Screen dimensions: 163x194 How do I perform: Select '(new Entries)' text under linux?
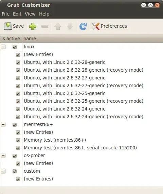coord(38,54)
